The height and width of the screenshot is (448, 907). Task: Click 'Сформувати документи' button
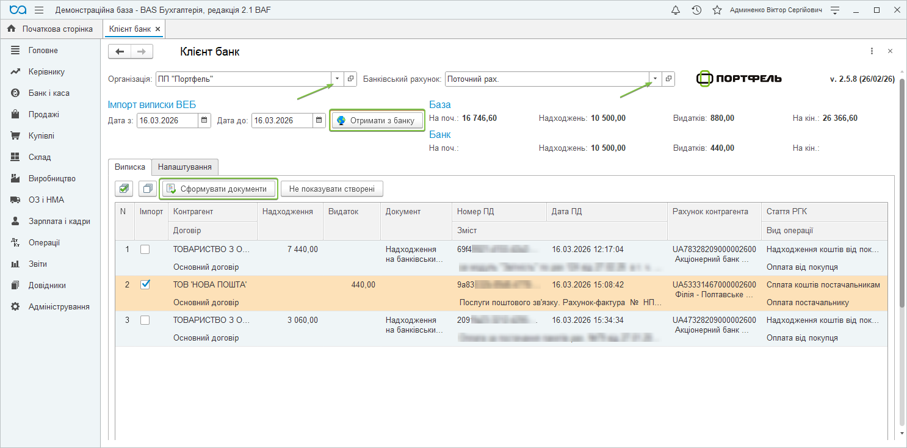tap(218, 189)
